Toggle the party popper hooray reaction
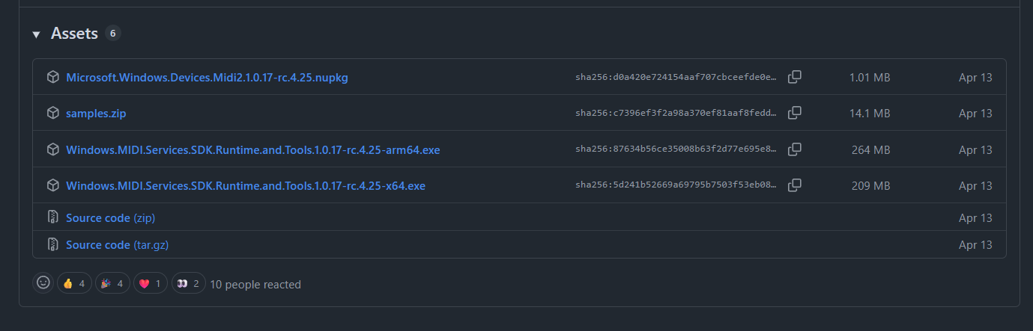 (x=112, y=283)
